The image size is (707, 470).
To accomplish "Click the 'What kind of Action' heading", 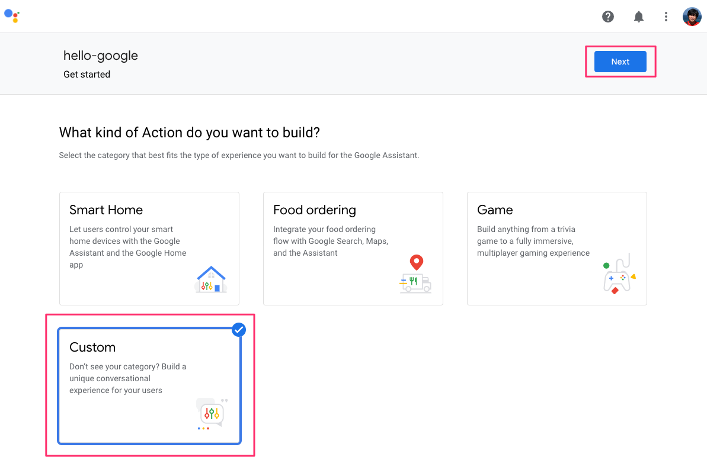I will [x=190, y=133].
